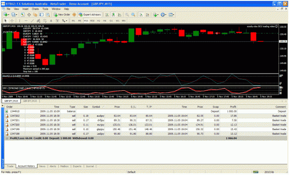Viewport: 289px width, 175px height.
Task: Select the Crosshair tool
Action: pyautogui.click(x=12, y=21)
